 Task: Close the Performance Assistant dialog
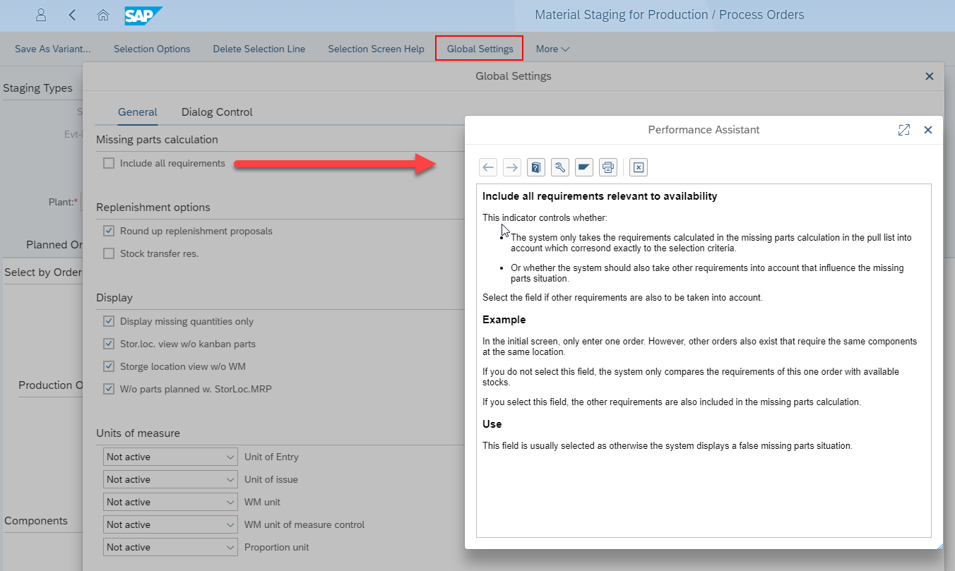point(928,130)
